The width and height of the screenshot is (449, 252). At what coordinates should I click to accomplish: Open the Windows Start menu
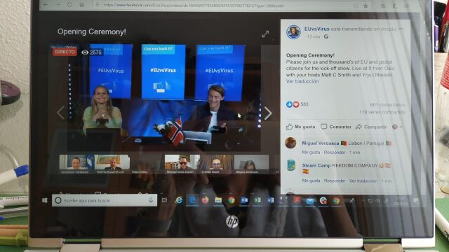click(45, 201)
